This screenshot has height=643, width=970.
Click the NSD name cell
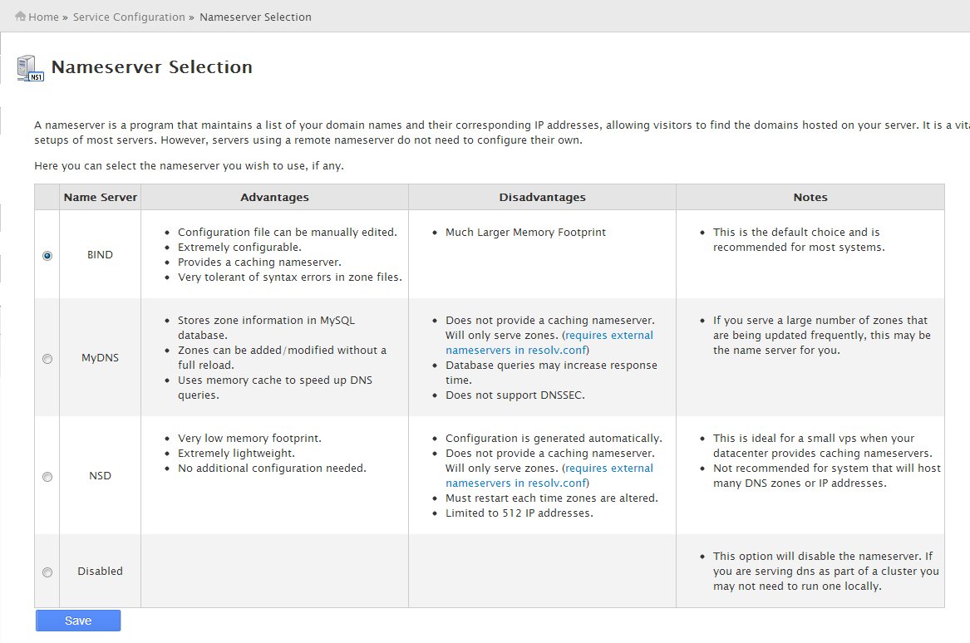point(101,475)
